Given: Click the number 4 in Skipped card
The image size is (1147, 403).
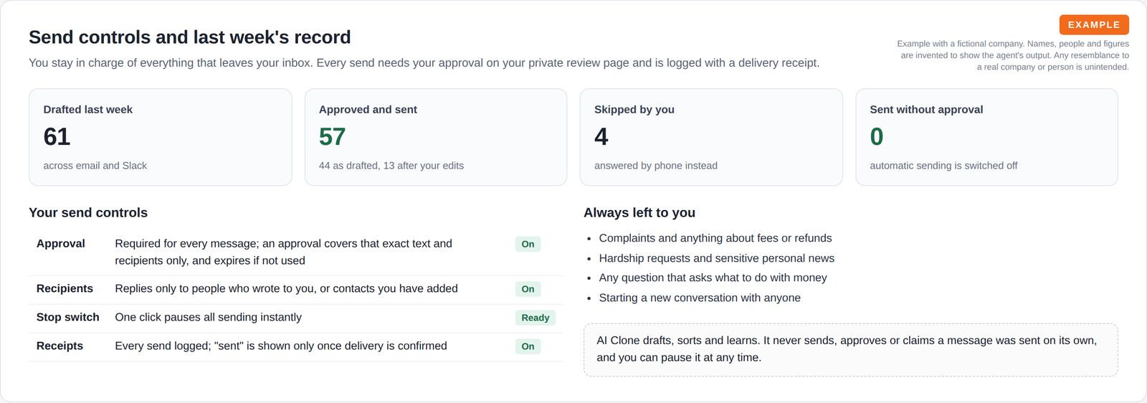Looking at the screenshot, I should tap(601, 136).
